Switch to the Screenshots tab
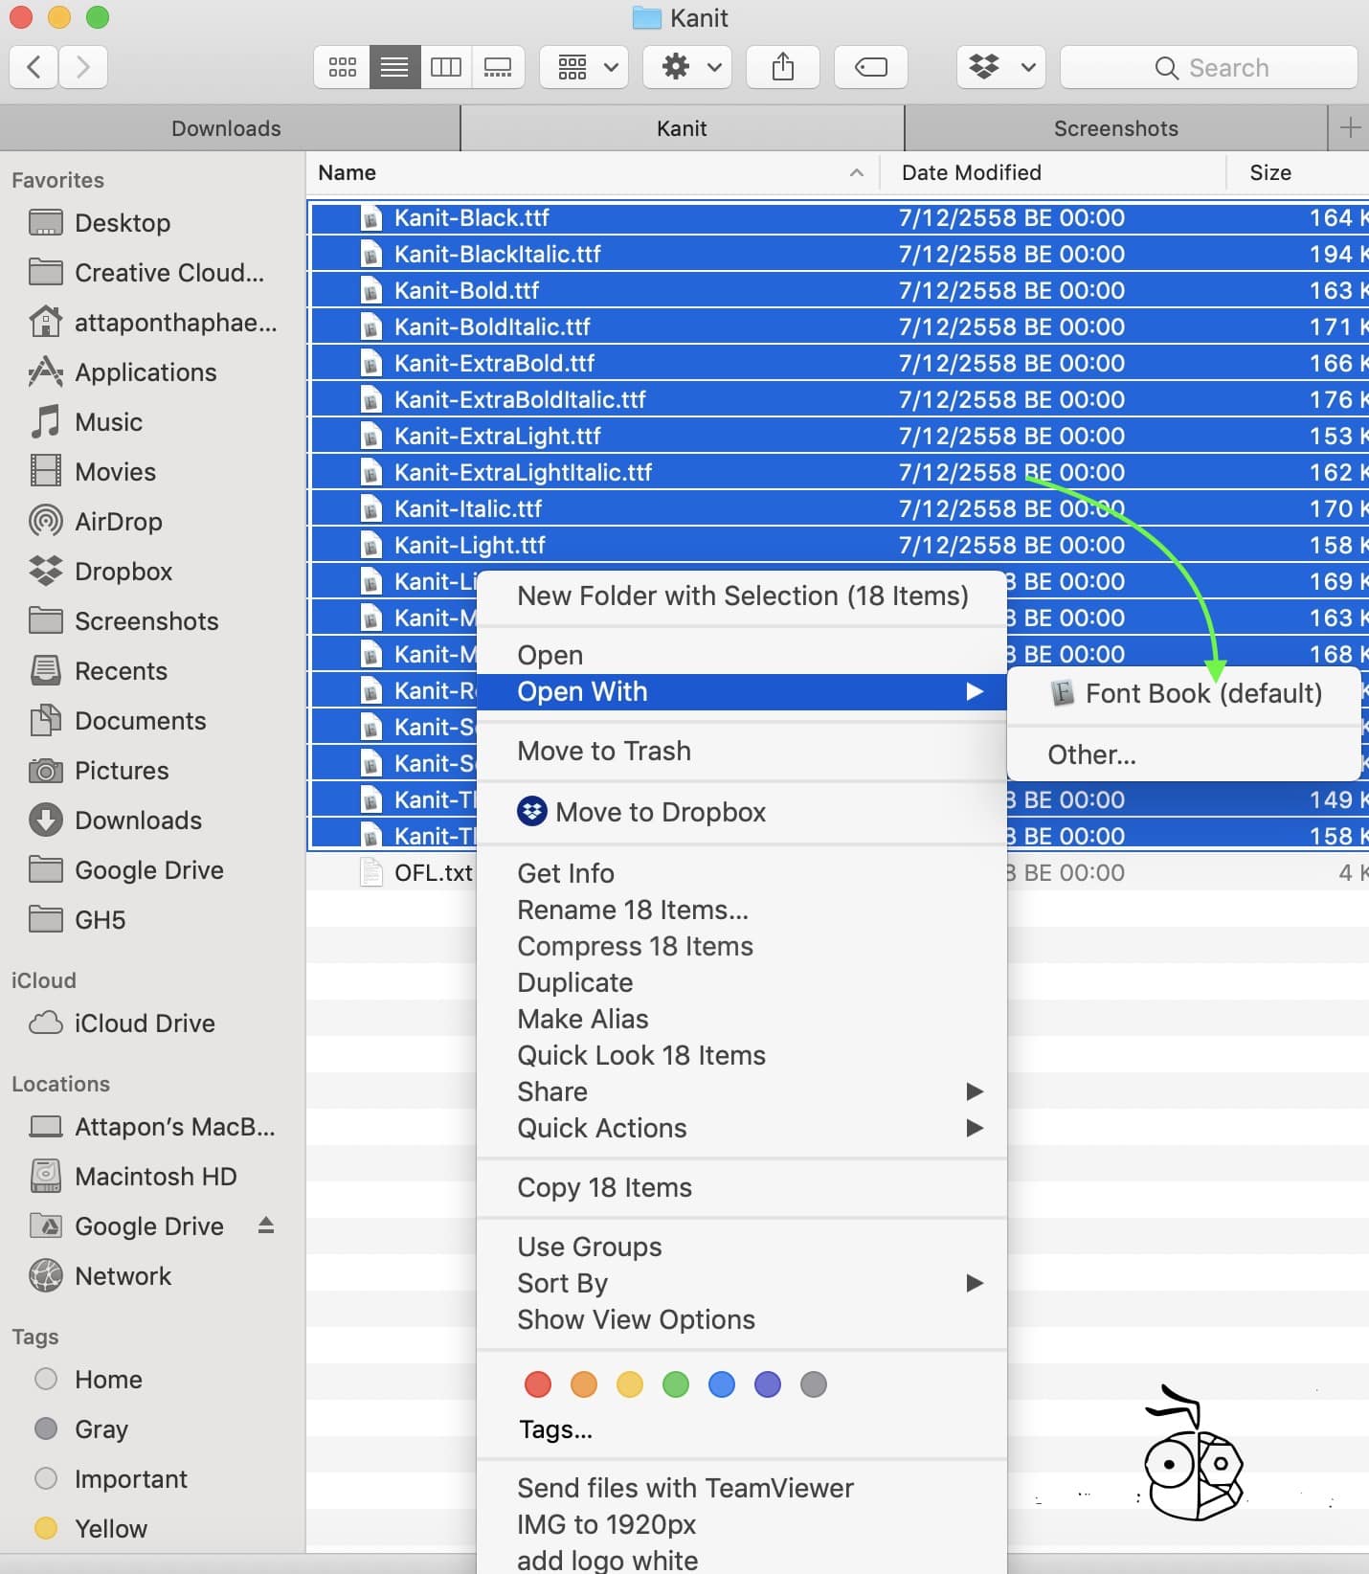The width and height of the screenshot is (1369, 1574). pyautogui.click(x=1116, y=128)
